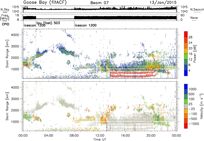Select the 'Freq. [MHz]' axis label

click(x=5, y=17)
